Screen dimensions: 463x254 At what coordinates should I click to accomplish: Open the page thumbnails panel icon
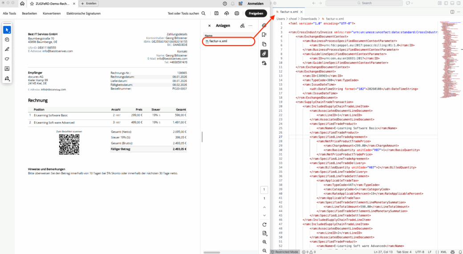[x=264, y=44]
